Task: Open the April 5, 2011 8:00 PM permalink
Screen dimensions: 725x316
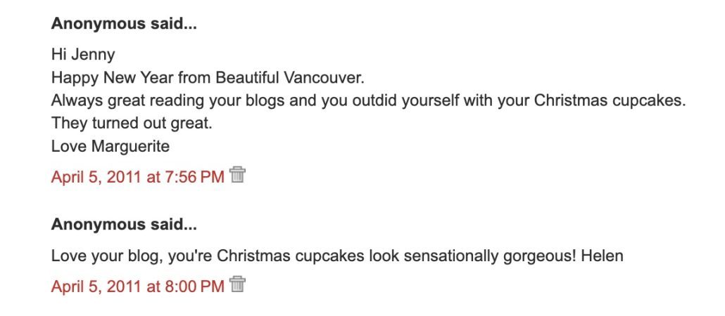Action: (x=137, y=286)
